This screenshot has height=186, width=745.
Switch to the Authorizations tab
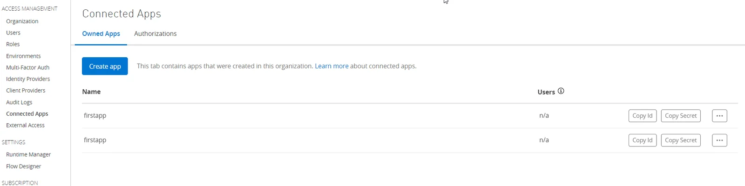[155, 33]
